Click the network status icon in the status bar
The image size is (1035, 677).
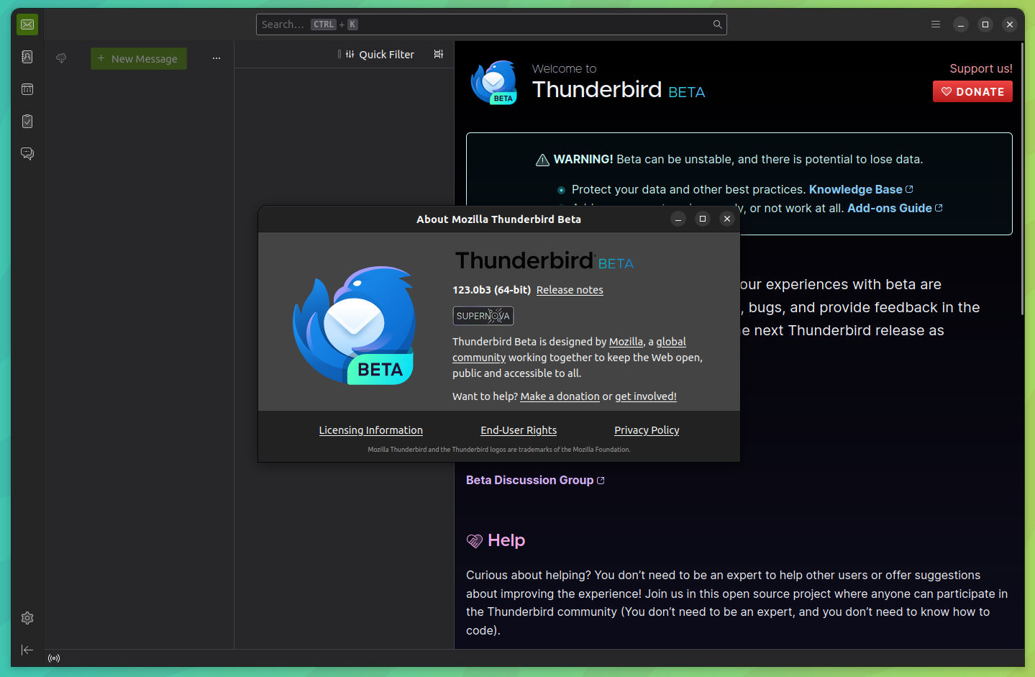pos(54,658)
